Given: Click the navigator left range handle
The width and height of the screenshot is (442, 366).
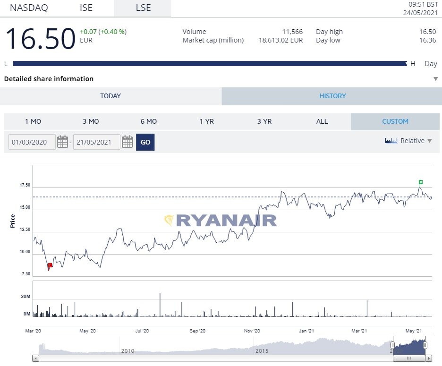Looking at the screenshot, I should pos(392,345).
